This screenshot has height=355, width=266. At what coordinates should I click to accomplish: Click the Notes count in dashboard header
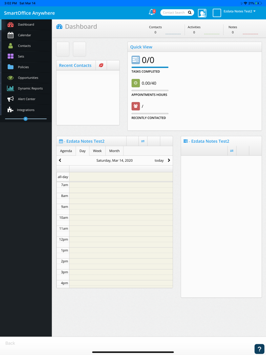233,32
